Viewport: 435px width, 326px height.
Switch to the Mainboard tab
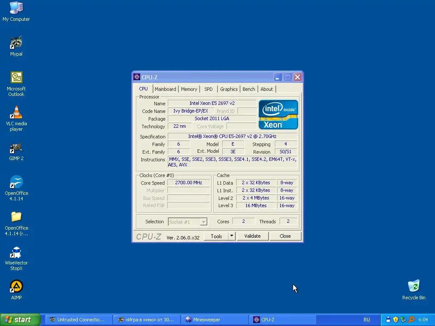pos(165,89)
